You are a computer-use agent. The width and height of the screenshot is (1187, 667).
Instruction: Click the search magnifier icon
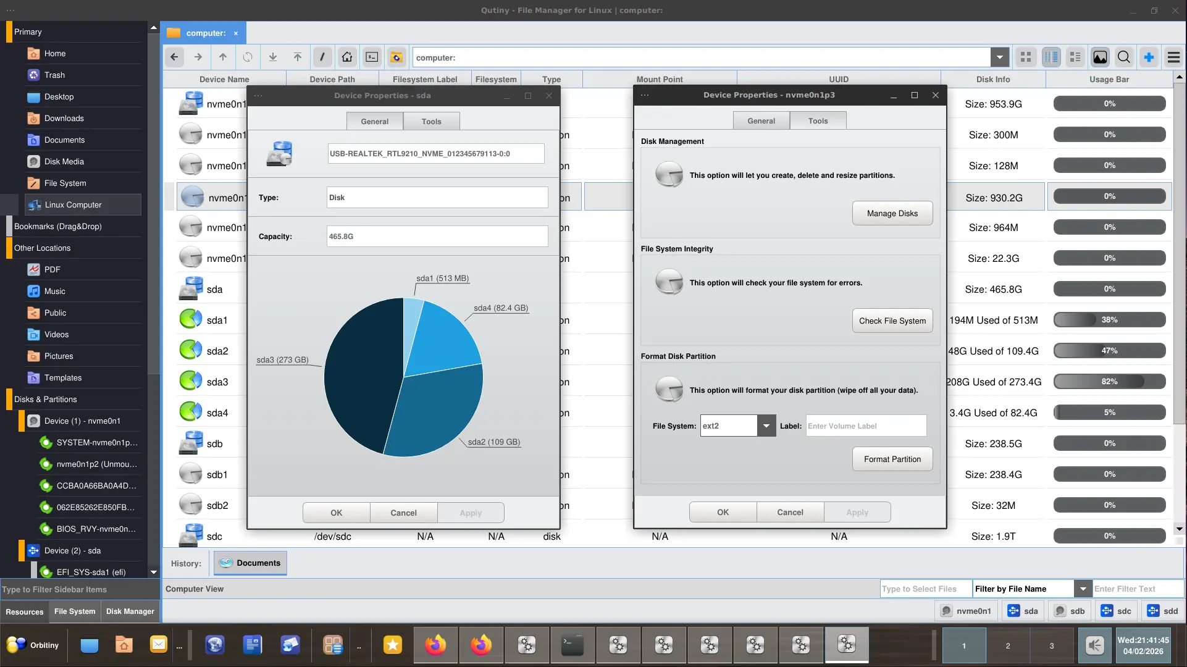[x=1124, y=57]
